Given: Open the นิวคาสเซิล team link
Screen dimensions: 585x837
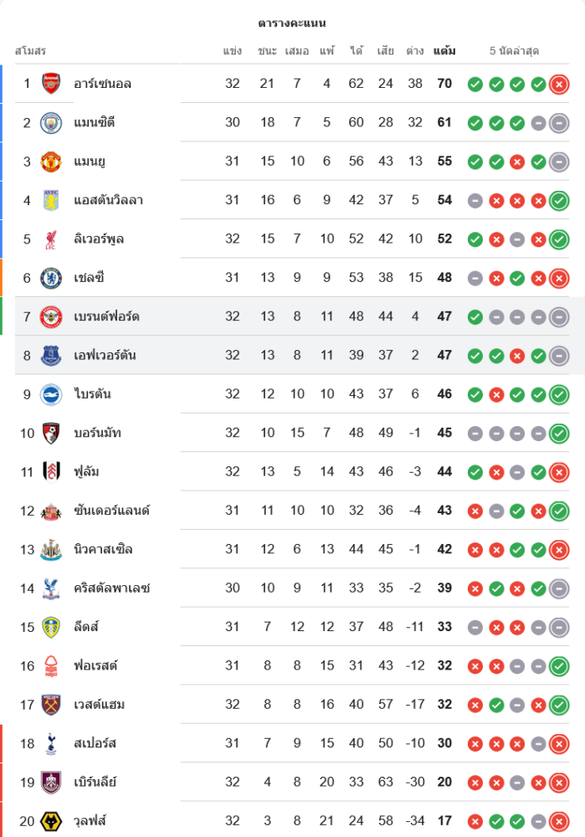Looking at the screenshot, I should point(103,549).
